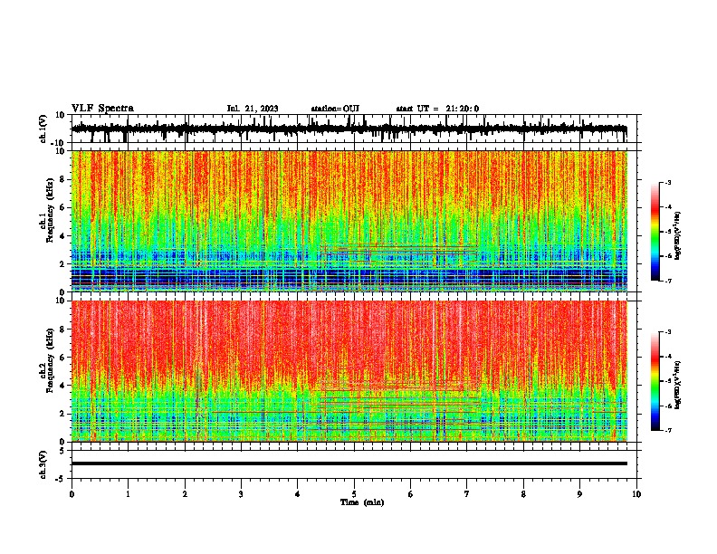The height and width of the screenshot is (554, 717).
Task: Click the ch.1 spectrogram plot area
Action: click(x=349, y=221)
